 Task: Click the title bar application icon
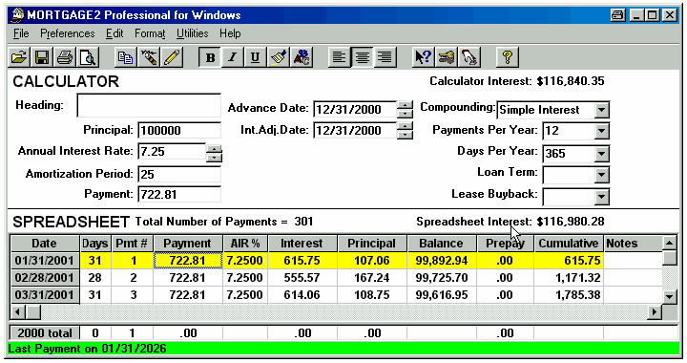pyautogui.click(x=16, y=15)
